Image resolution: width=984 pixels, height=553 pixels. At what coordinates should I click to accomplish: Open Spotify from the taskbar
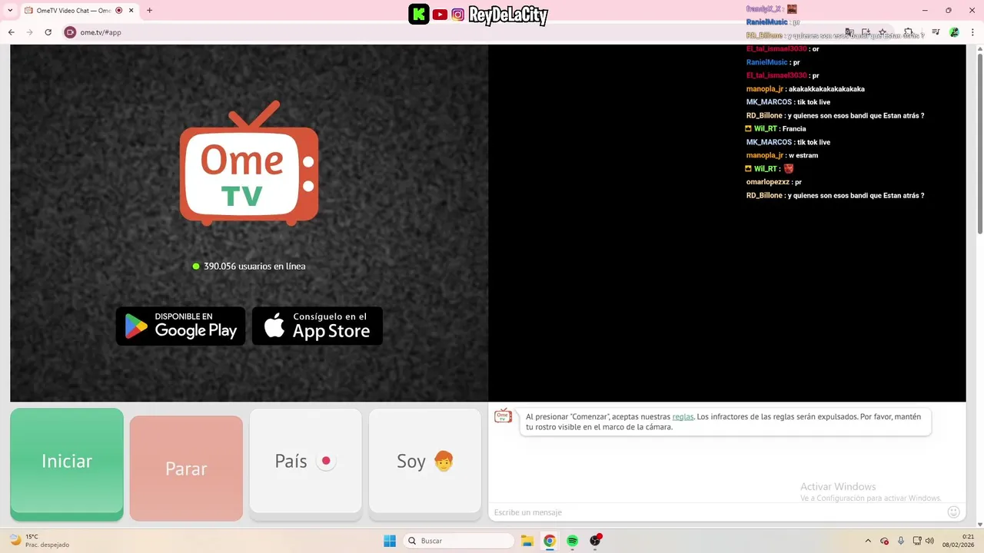click(x=572, y=541)
